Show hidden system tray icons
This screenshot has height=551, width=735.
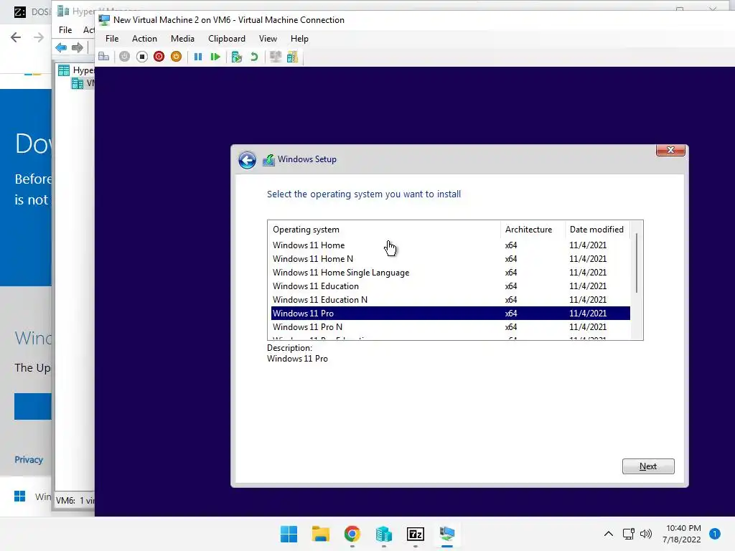click(609, 534)
